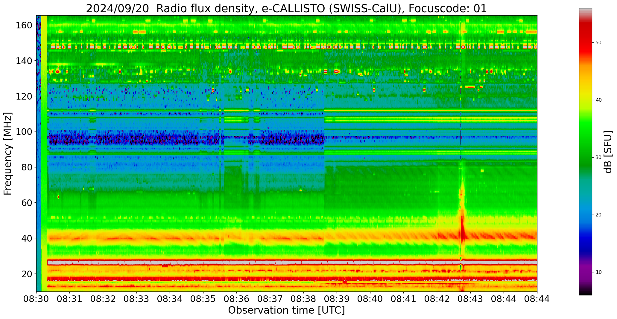Click the '08:41' time axis label
The width and height of the screenshot is (617, 319).
(404, 299)
